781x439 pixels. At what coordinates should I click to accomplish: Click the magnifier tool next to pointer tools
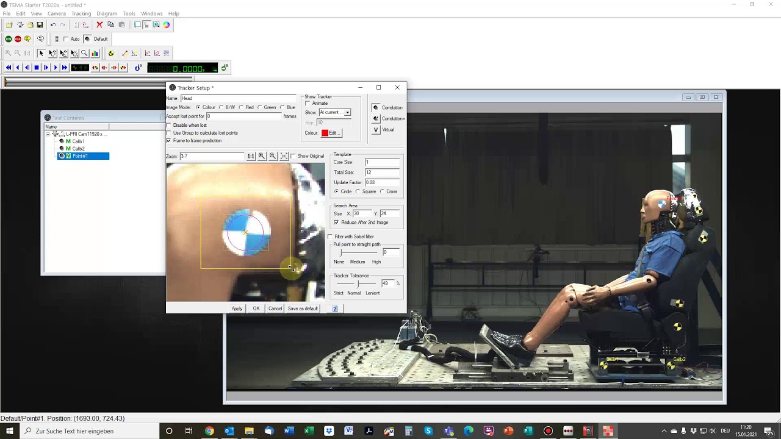pyautogui.click(x=84, y=53)
